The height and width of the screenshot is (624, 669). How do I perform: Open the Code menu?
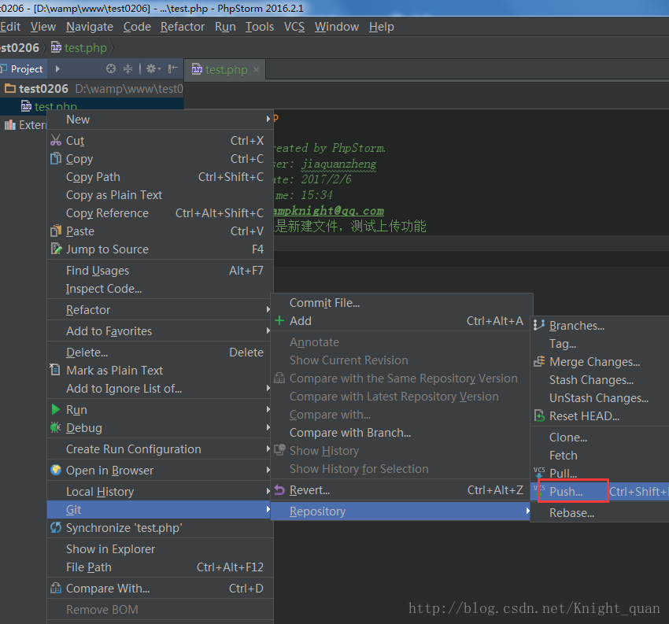coord(137,27)
